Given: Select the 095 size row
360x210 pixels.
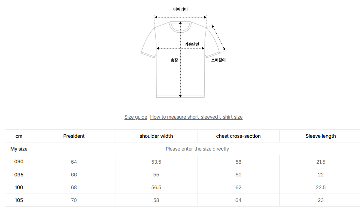Looking at the screenshot, I should (183, 174).
